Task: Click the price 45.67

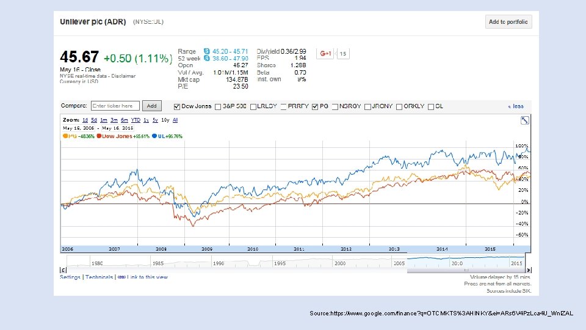Action: pyautogui.click(x=79, y=57)
